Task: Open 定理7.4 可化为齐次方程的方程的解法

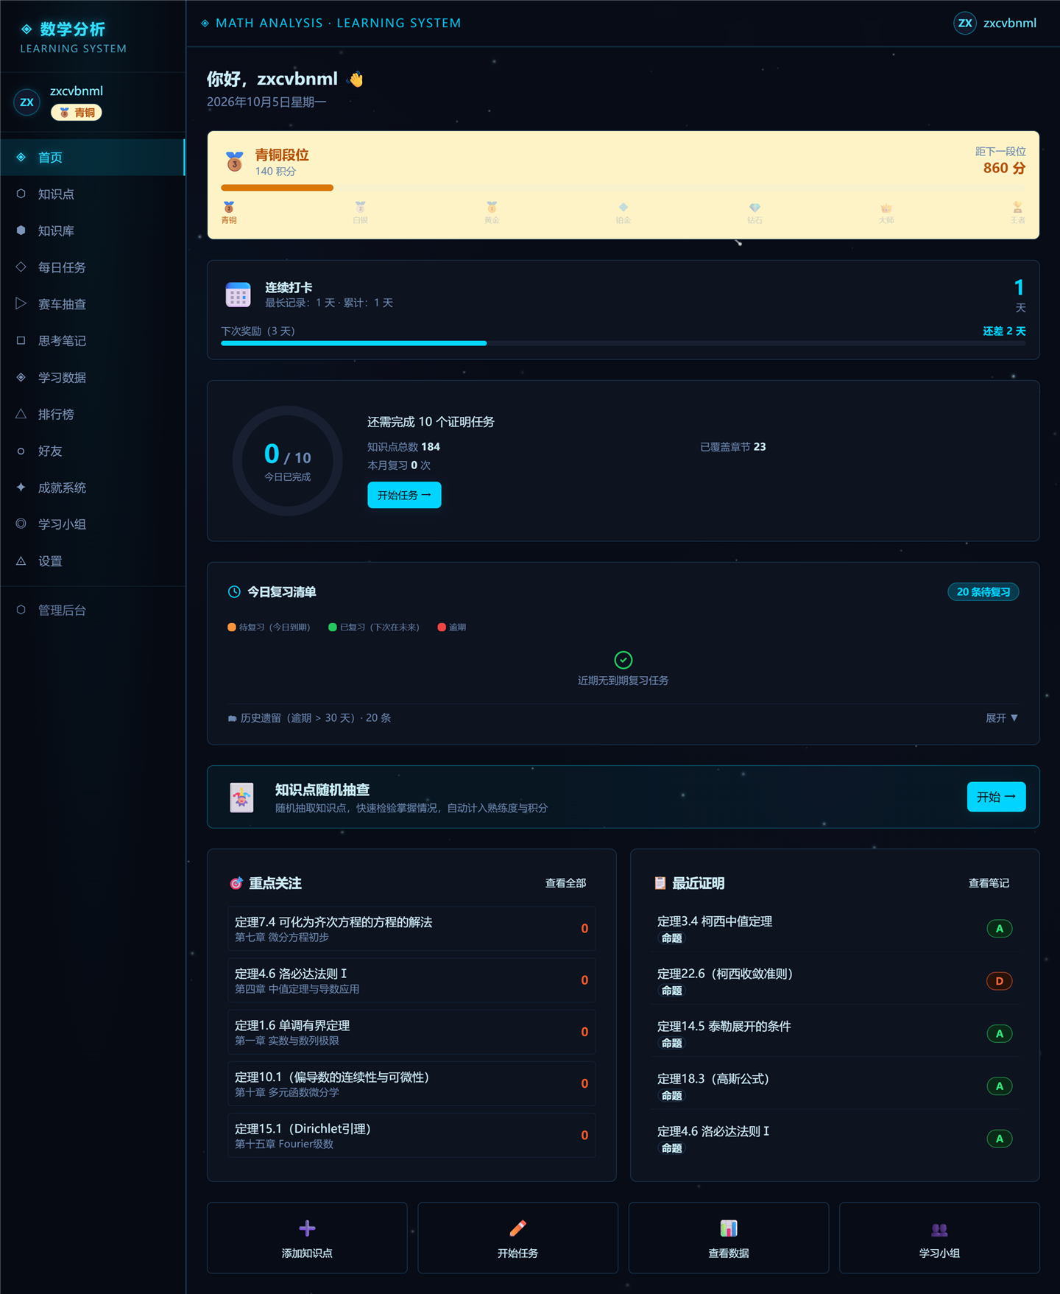Action: coord(411,929)
